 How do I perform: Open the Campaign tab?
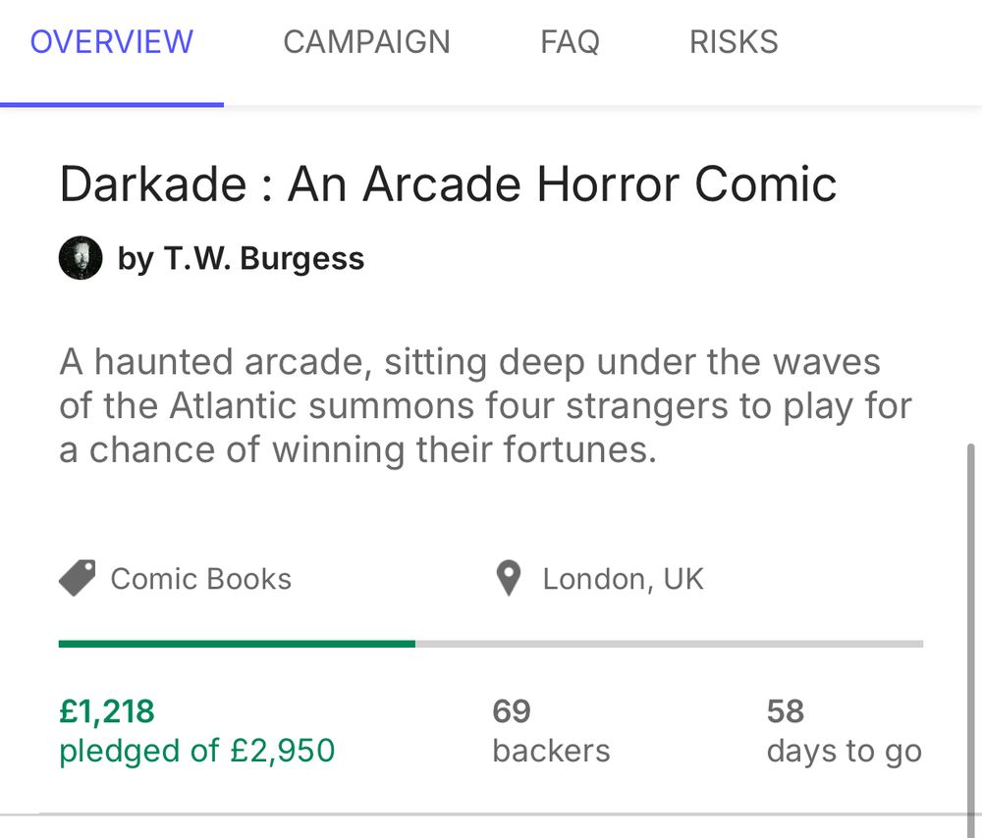coord(366,42)
